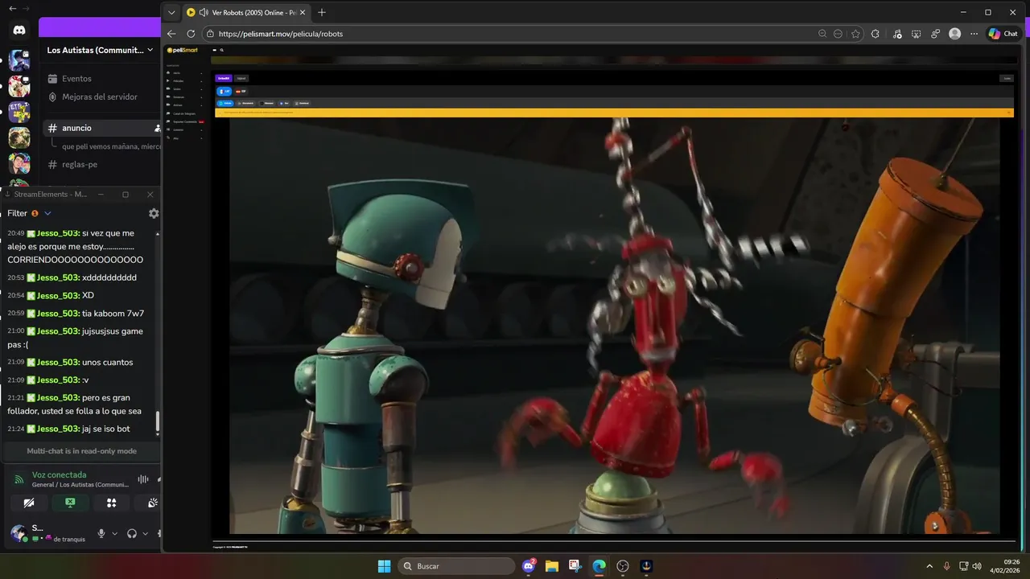
Task: Add page to favorites with star icon
Action: [x=855, y=34]
